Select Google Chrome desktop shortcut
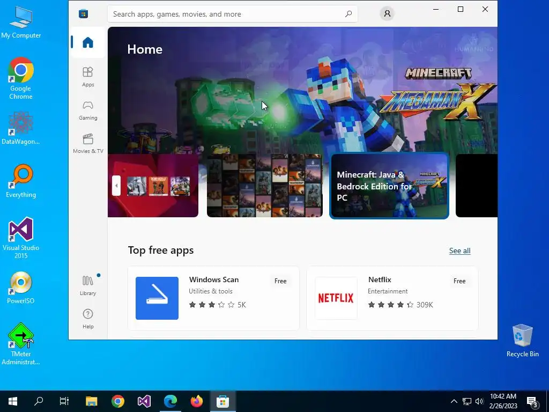This screenshot has width=549, height=412. point(21,78)
